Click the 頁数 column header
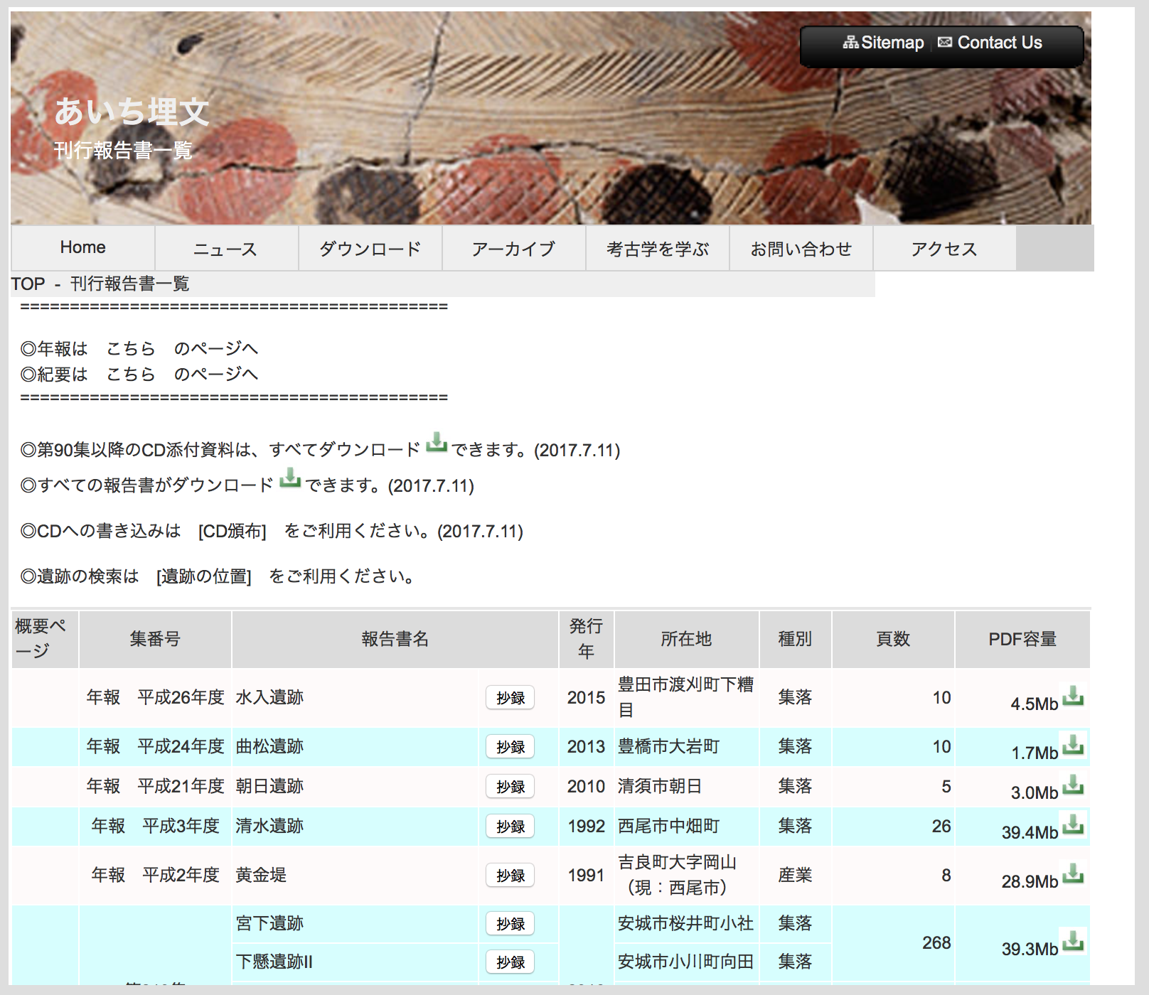 tap(893, 639)
